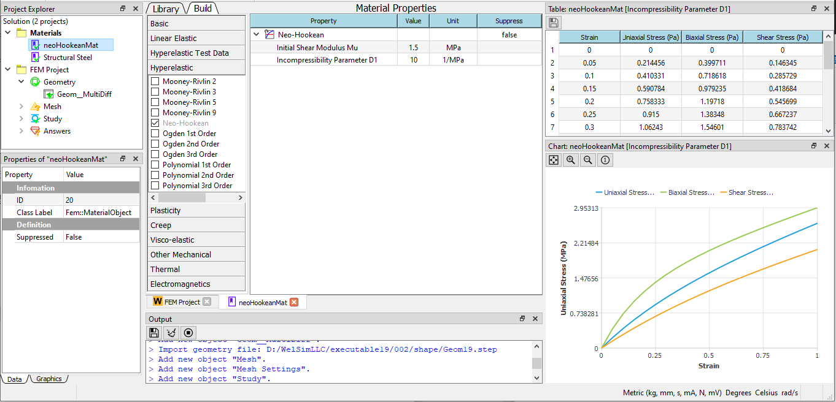
Task: Check Mooney-Rivlin 5 checkbox
Action: [x=155, y=102]
